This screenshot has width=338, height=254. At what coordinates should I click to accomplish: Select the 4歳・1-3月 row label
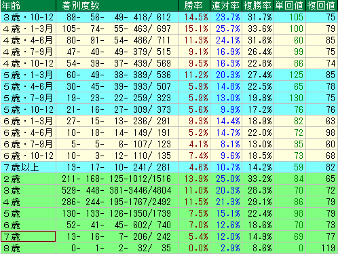pos(28,29)
